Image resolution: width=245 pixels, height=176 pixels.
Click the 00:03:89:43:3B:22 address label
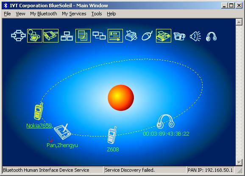[166, 133]
